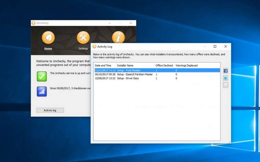
Task: Share the log on Twitter
Action: click(226, 78)
